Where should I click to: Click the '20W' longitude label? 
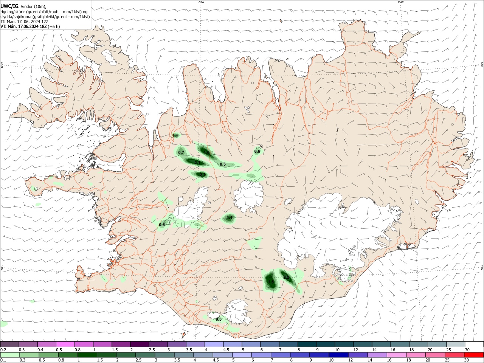pos(201,2)
